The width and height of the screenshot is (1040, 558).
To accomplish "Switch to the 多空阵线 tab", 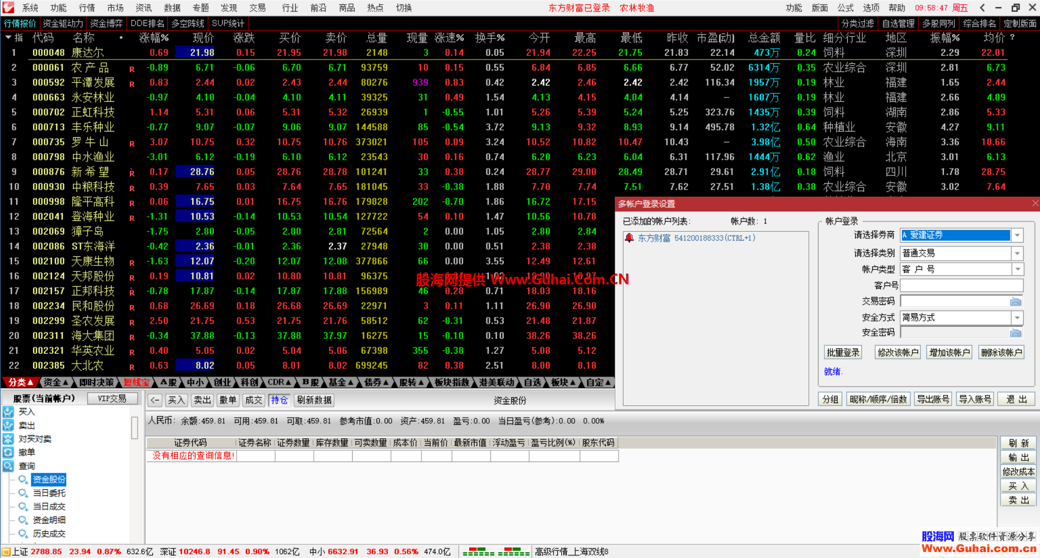I will click(188, 23).
